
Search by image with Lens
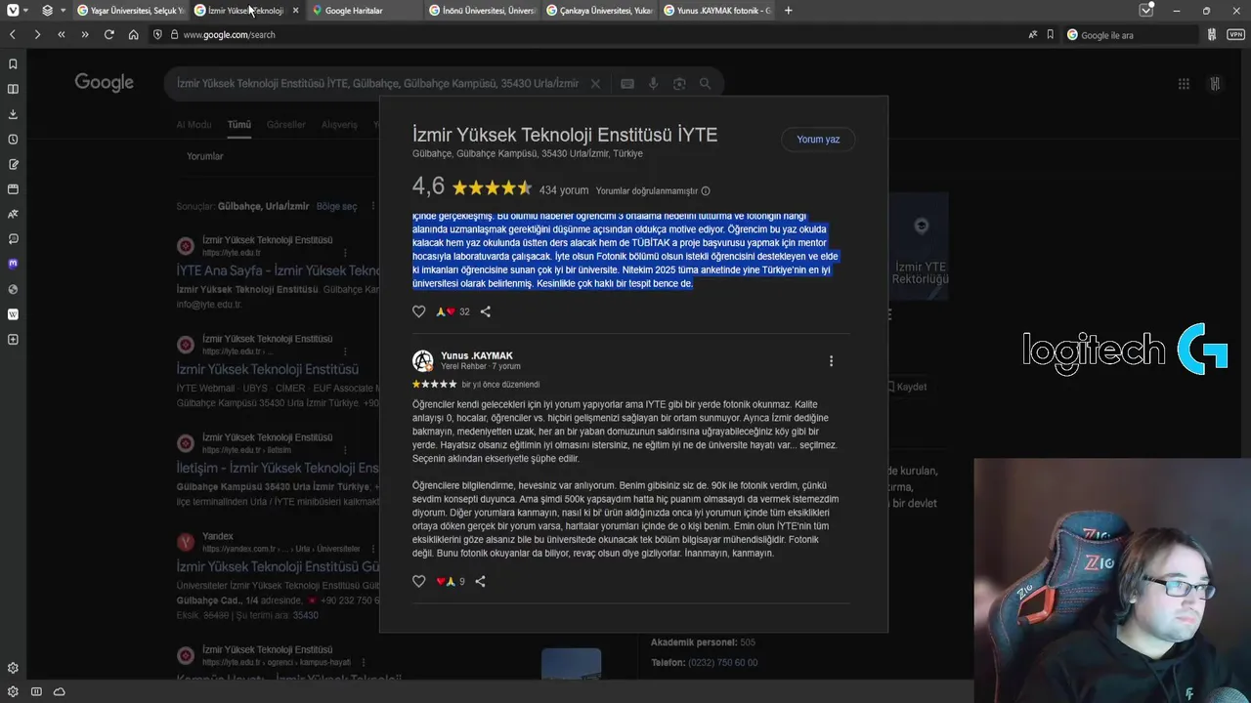click(679, 84)
